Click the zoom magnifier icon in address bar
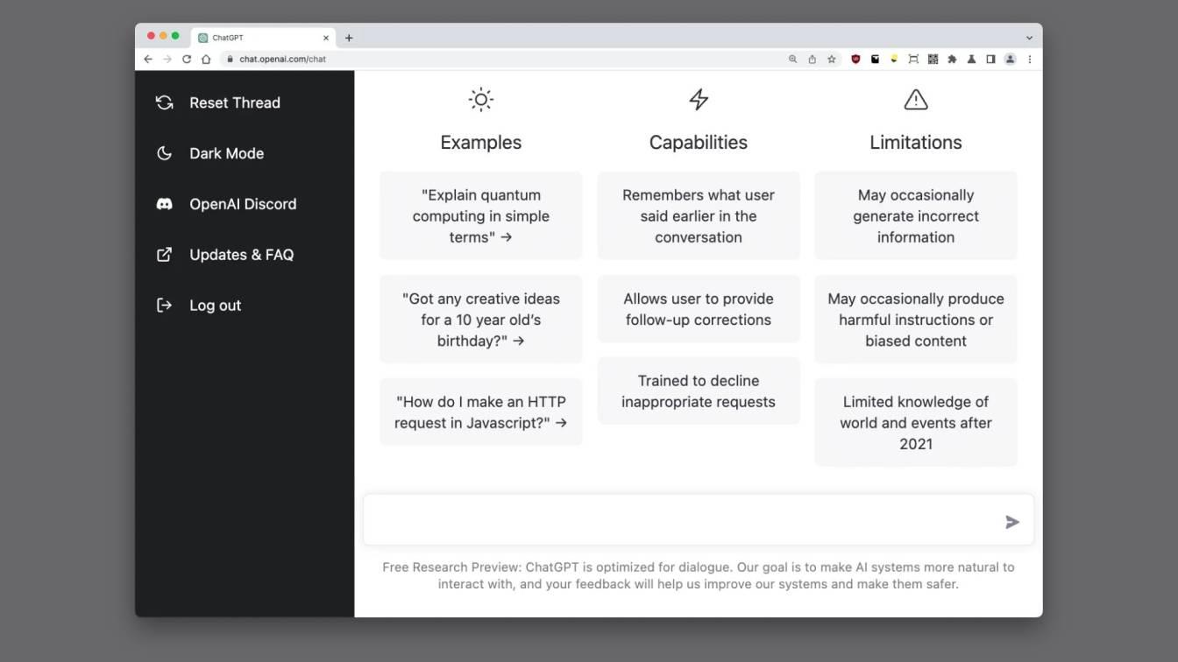The height and width of the screenshot is (662, 1178). pos(792,60)
